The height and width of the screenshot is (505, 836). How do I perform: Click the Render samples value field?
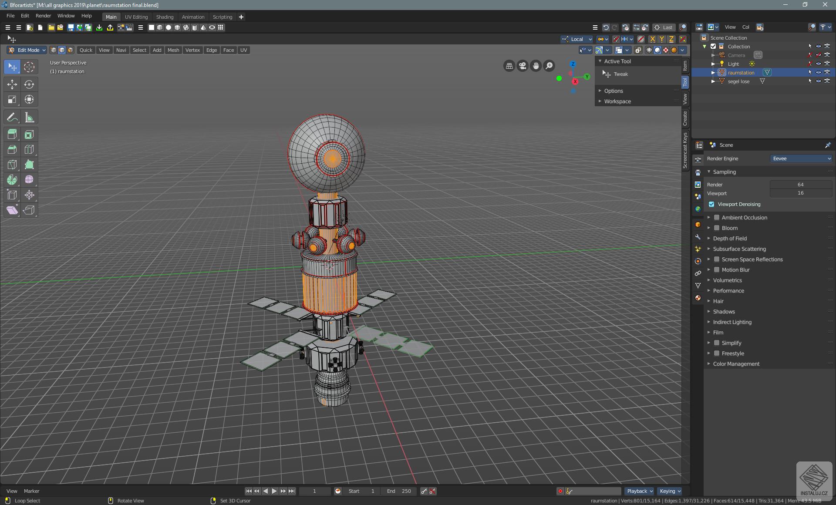click(800, 185)
